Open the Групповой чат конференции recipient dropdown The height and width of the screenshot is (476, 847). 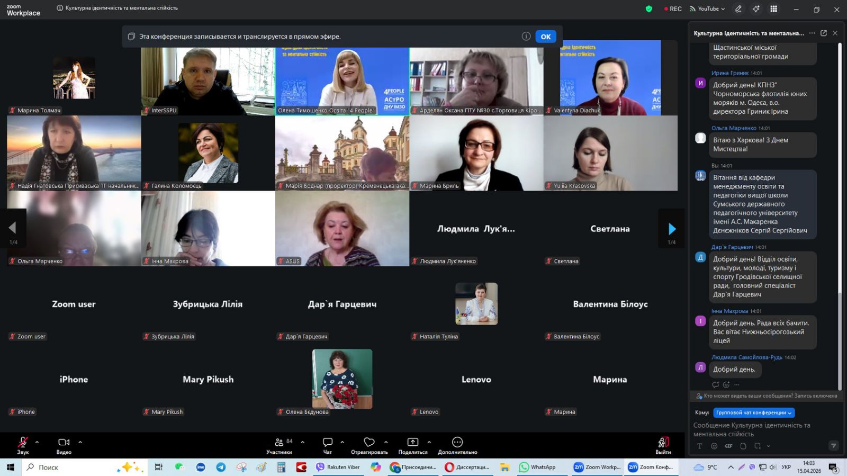pyautogui.click(x=754, y=412)
